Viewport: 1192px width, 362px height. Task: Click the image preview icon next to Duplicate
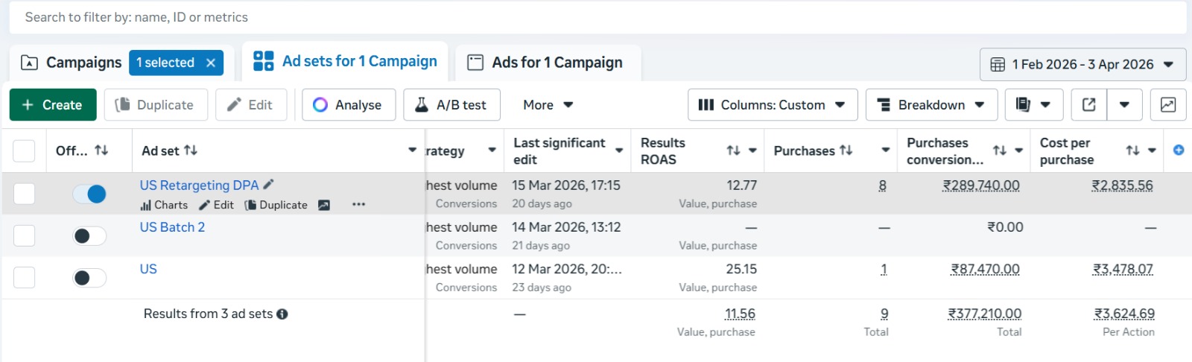coord(324,205)
